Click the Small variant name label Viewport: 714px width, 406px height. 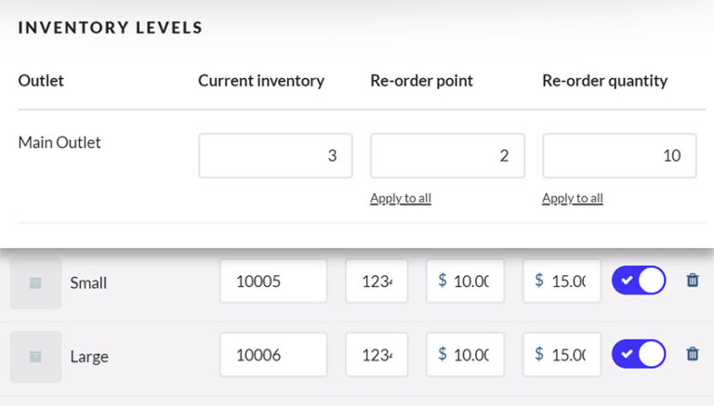point(88,282)
